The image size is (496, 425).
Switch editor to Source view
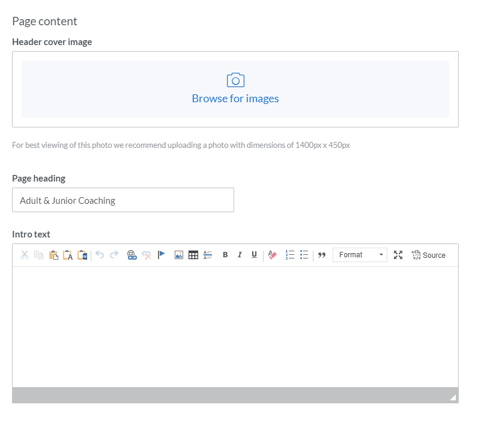click(428, 255)
